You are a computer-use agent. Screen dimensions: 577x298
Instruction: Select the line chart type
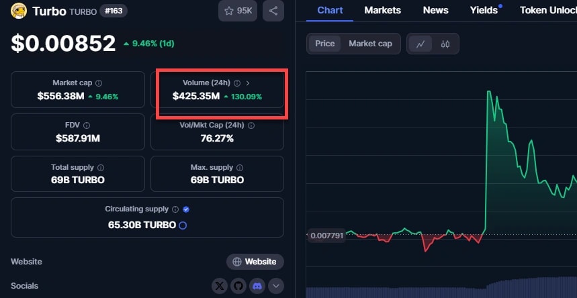tap(420, 44)
